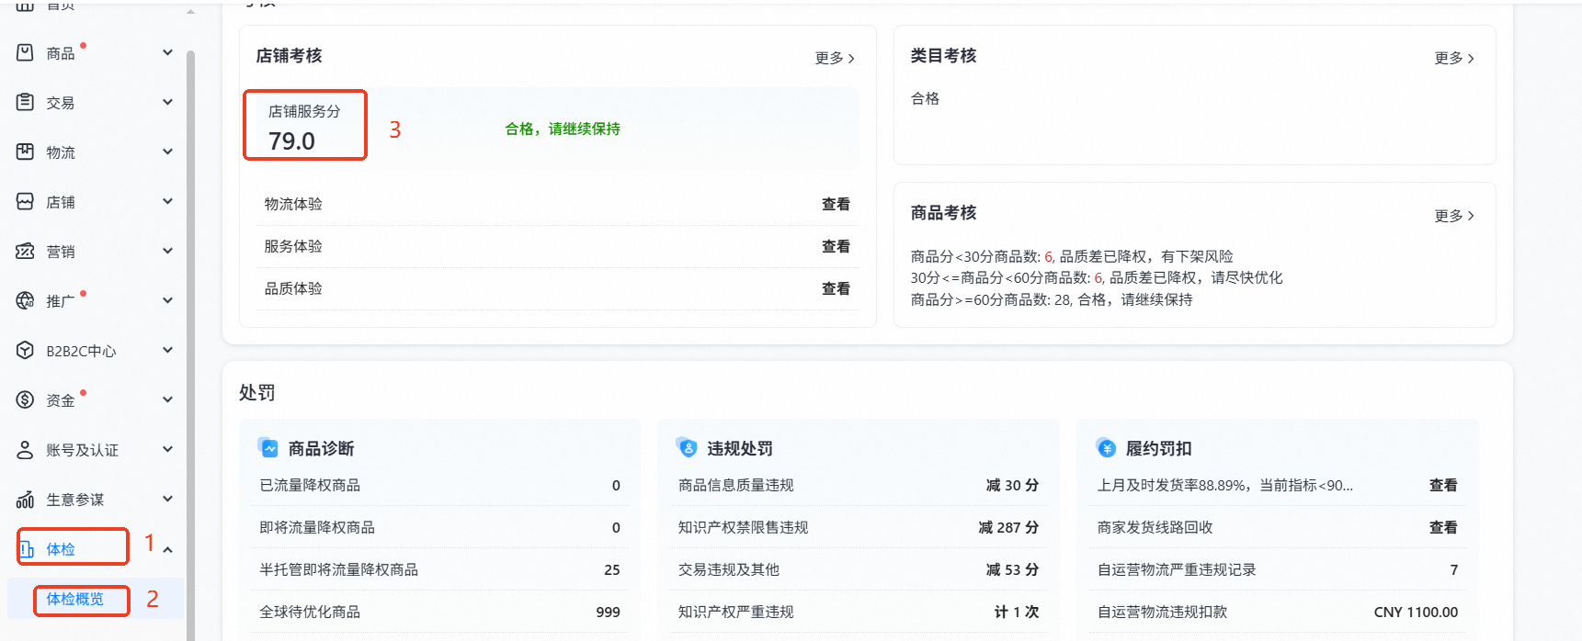The image size is (1582, 641).
Task: Open 更多 link in 店铺考核
Action: 834,58
